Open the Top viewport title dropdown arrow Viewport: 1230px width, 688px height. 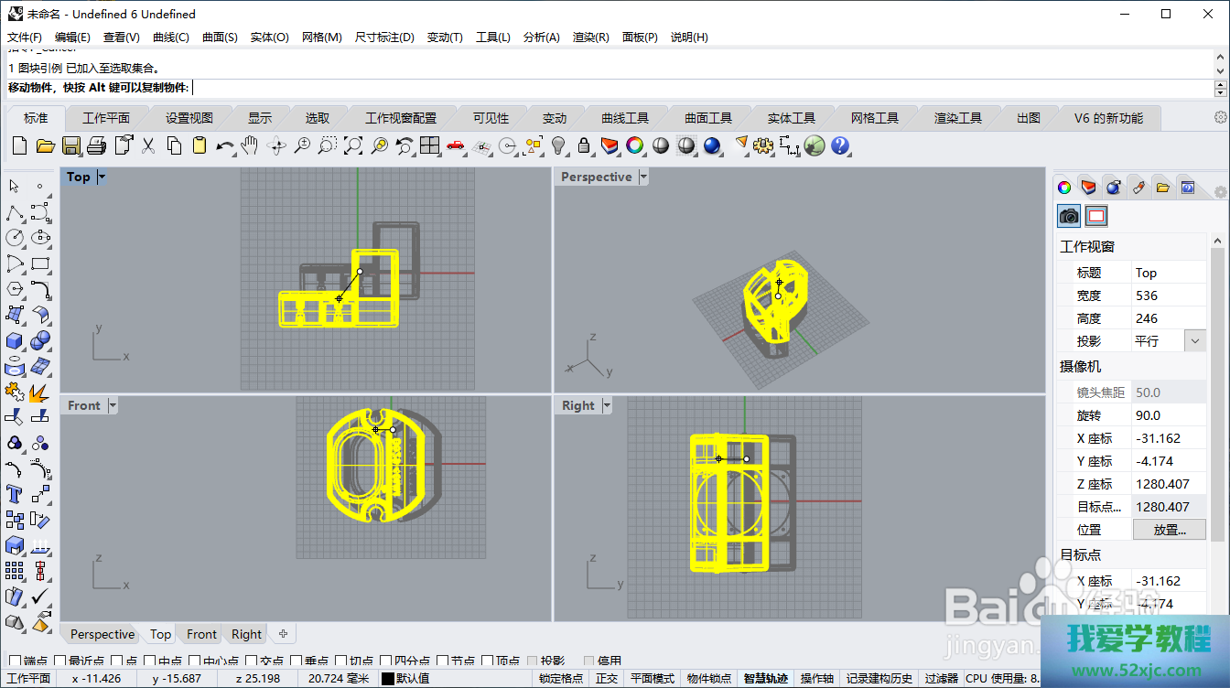click(x=102, y=177)
